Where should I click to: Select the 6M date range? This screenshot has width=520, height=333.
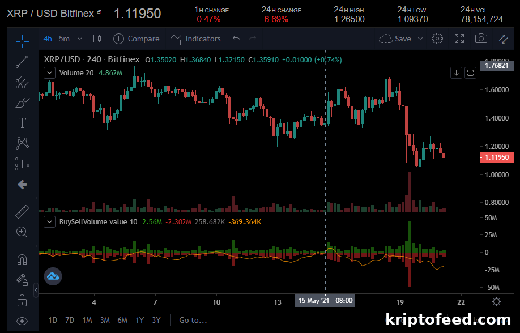[x=122, y=320]
